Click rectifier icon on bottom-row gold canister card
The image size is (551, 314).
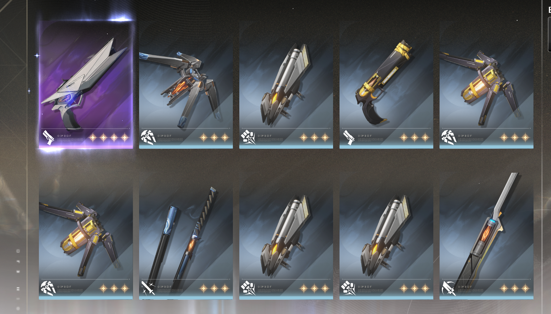pos(48,288)
